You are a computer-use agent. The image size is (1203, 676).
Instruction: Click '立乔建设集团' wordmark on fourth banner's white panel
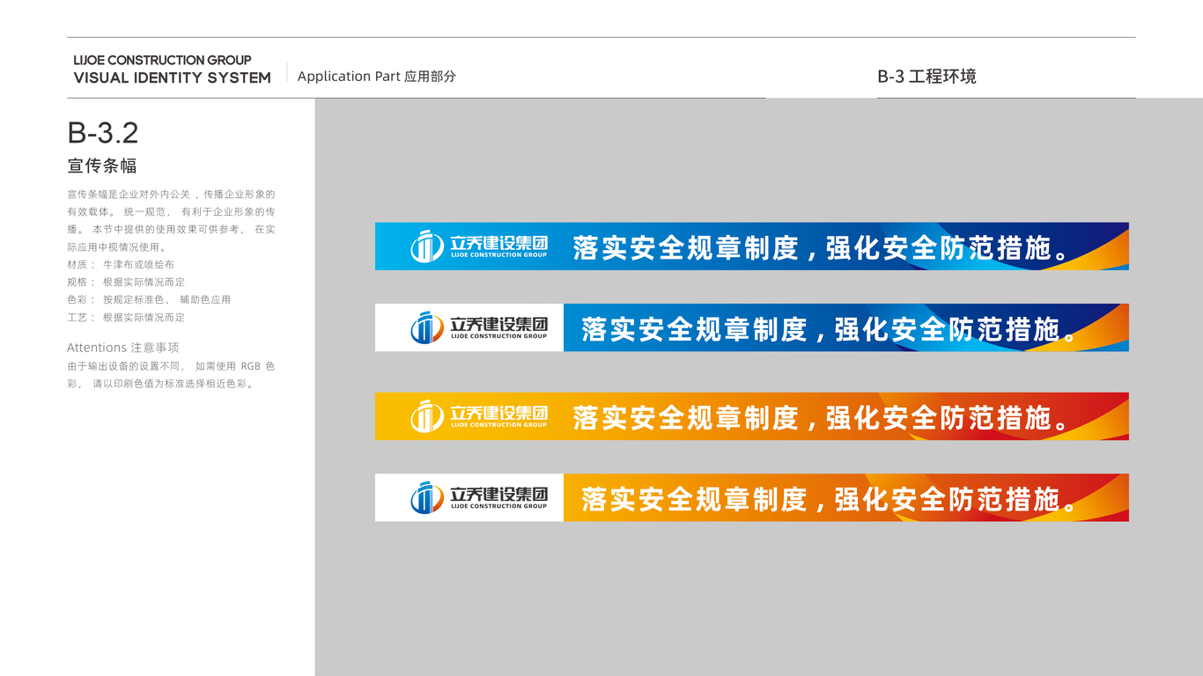pyautogui.click(x=498, y=494)
